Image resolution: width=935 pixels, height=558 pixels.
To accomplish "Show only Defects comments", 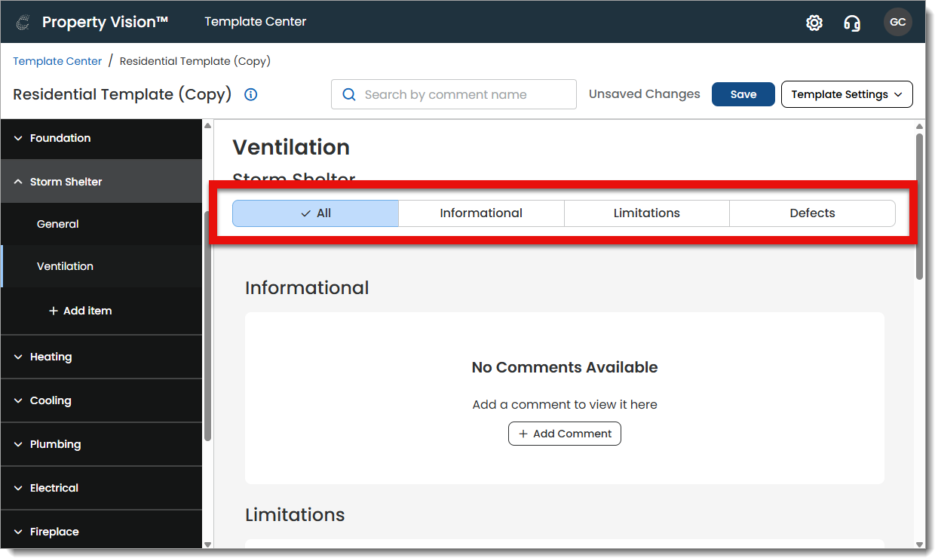I will (812, 213).
